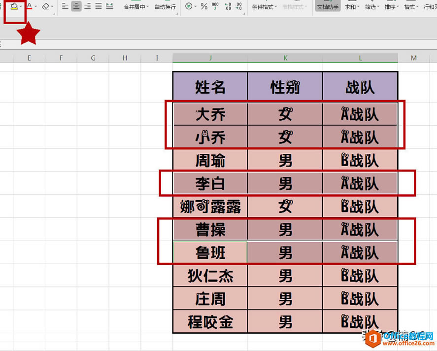Expand the font color dropdown arrow
The width and height of the screenshot is (437, 351).
coord(35,6)
